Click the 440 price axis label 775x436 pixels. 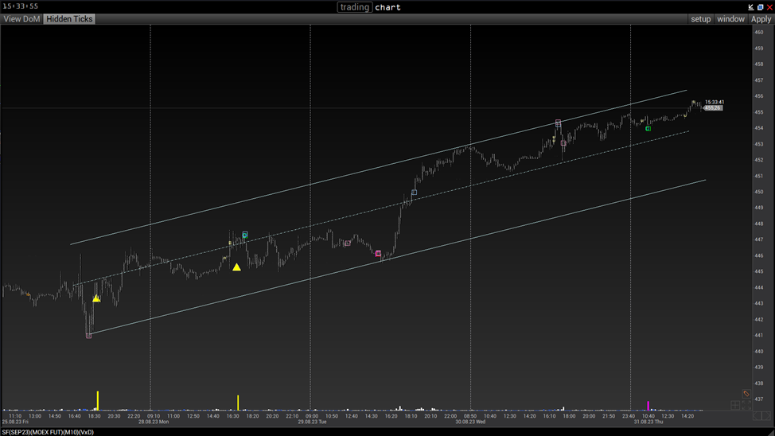point(759,352)
